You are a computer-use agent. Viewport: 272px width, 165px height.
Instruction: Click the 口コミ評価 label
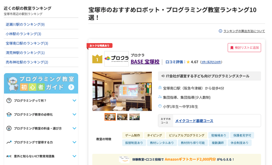(175, 62)
